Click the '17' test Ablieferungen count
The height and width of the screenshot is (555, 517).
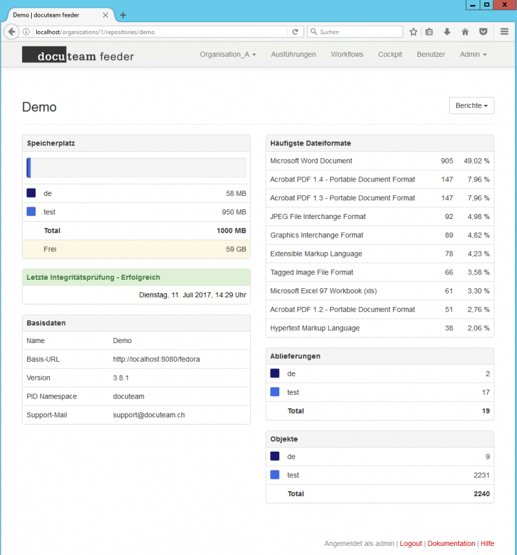(x=486, y=392)
